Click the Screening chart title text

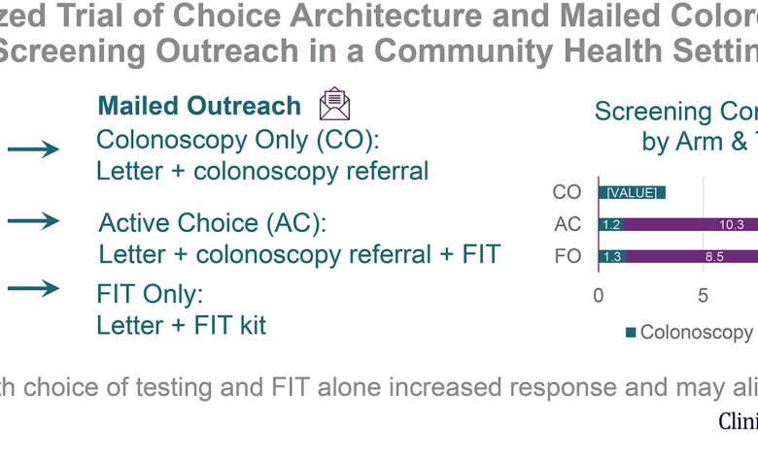point(676,126)
